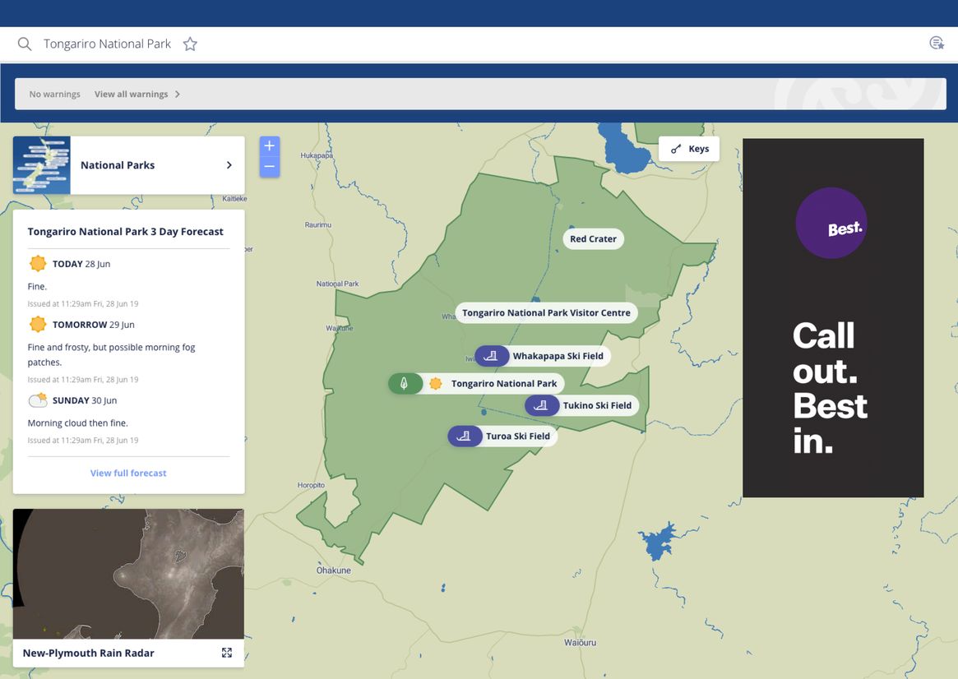
Task: Click the Turoa Ski Field ski icon
Action: (x=464, y=436)
